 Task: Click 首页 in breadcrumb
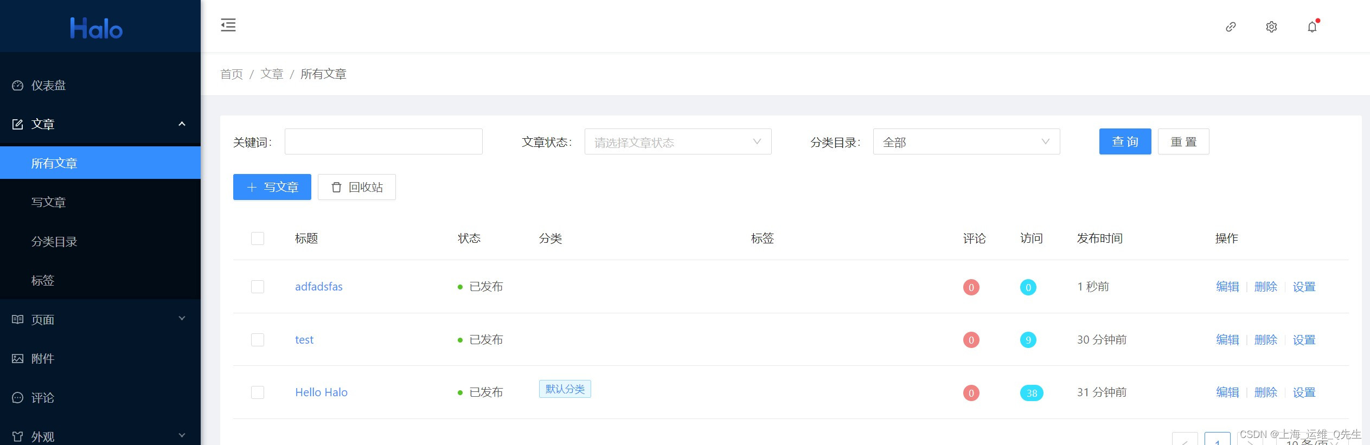tap(232, 74)
